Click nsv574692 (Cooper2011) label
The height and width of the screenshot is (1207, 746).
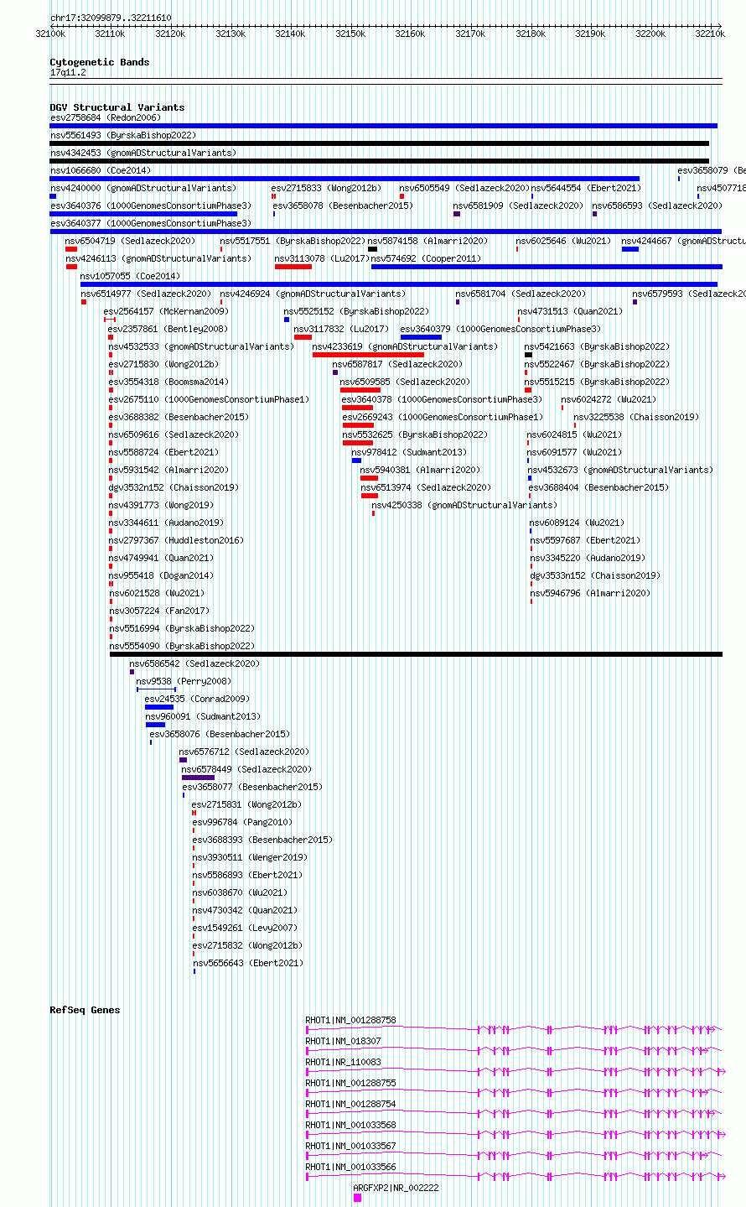coord(427,258)
